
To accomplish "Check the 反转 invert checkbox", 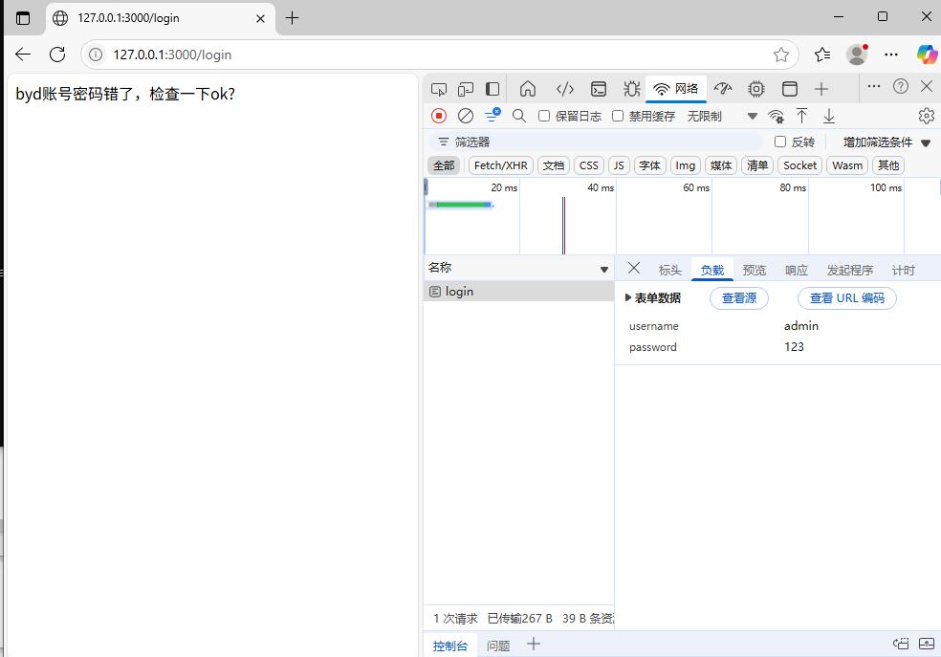I will 780,142.
